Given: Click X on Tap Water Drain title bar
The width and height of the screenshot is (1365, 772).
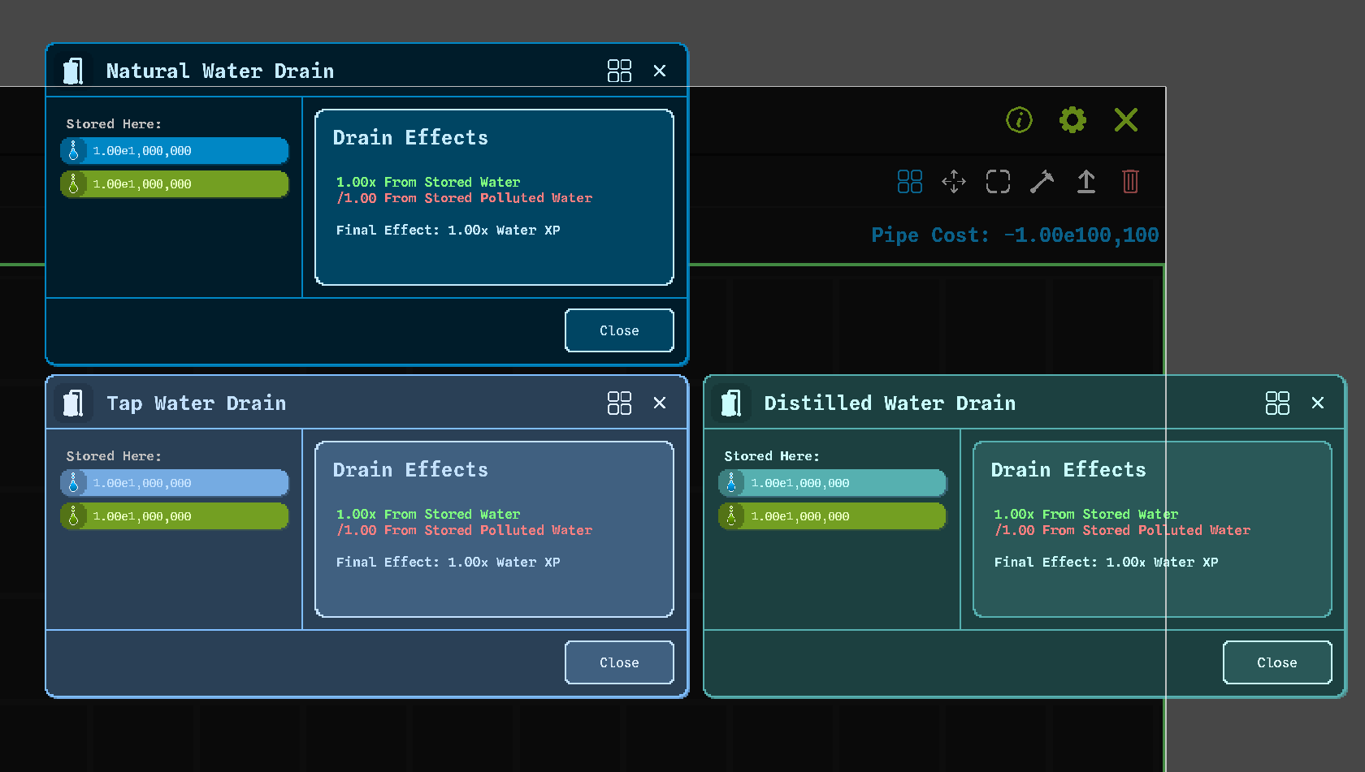Looking at the screenshot, I should tap(660, 403).
